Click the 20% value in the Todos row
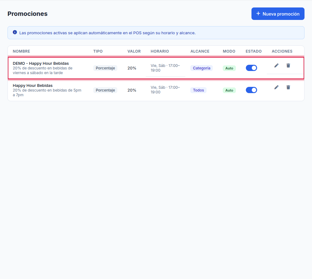Viewport: 312px width, 279px height. 132,90
